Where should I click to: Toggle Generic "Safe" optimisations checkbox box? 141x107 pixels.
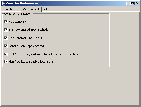(6, 46)
